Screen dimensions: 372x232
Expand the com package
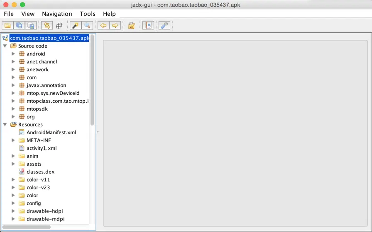click(x=13, y=77)
